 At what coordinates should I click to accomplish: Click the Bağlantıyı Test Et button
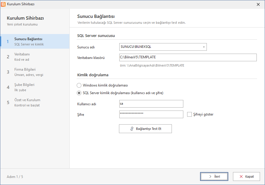pyautogui.click(x=145, y=129)
